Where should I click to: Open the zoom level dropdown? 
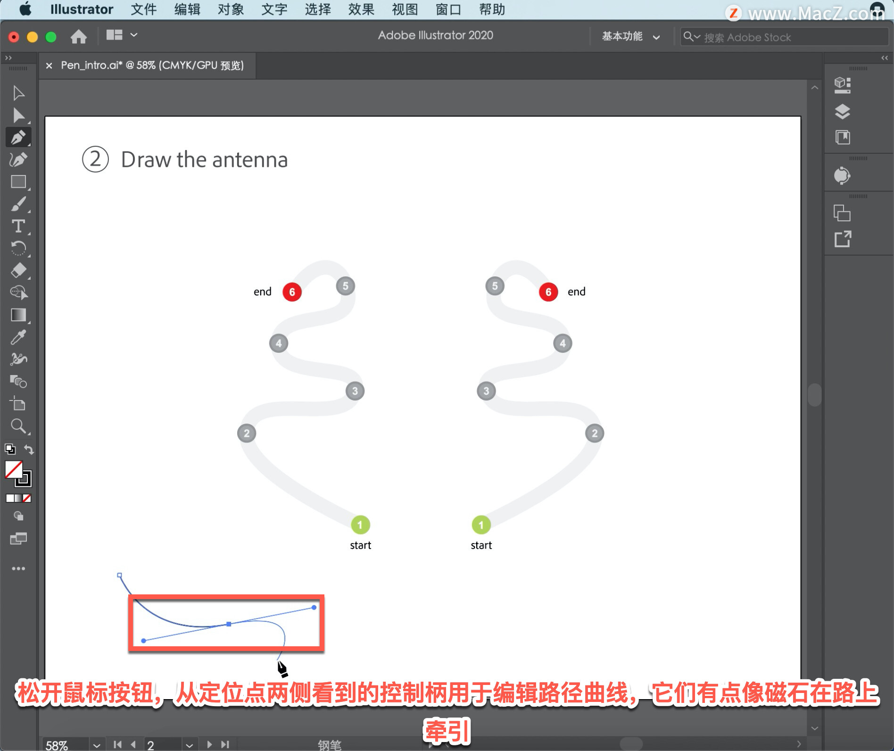tap(96, 745)
